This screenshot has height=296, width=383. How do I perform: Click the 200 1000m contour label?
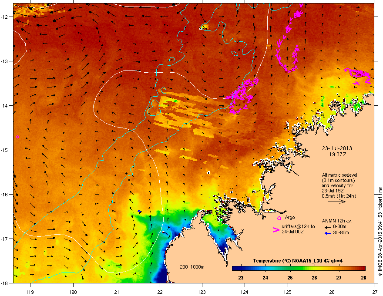point(192,267)
